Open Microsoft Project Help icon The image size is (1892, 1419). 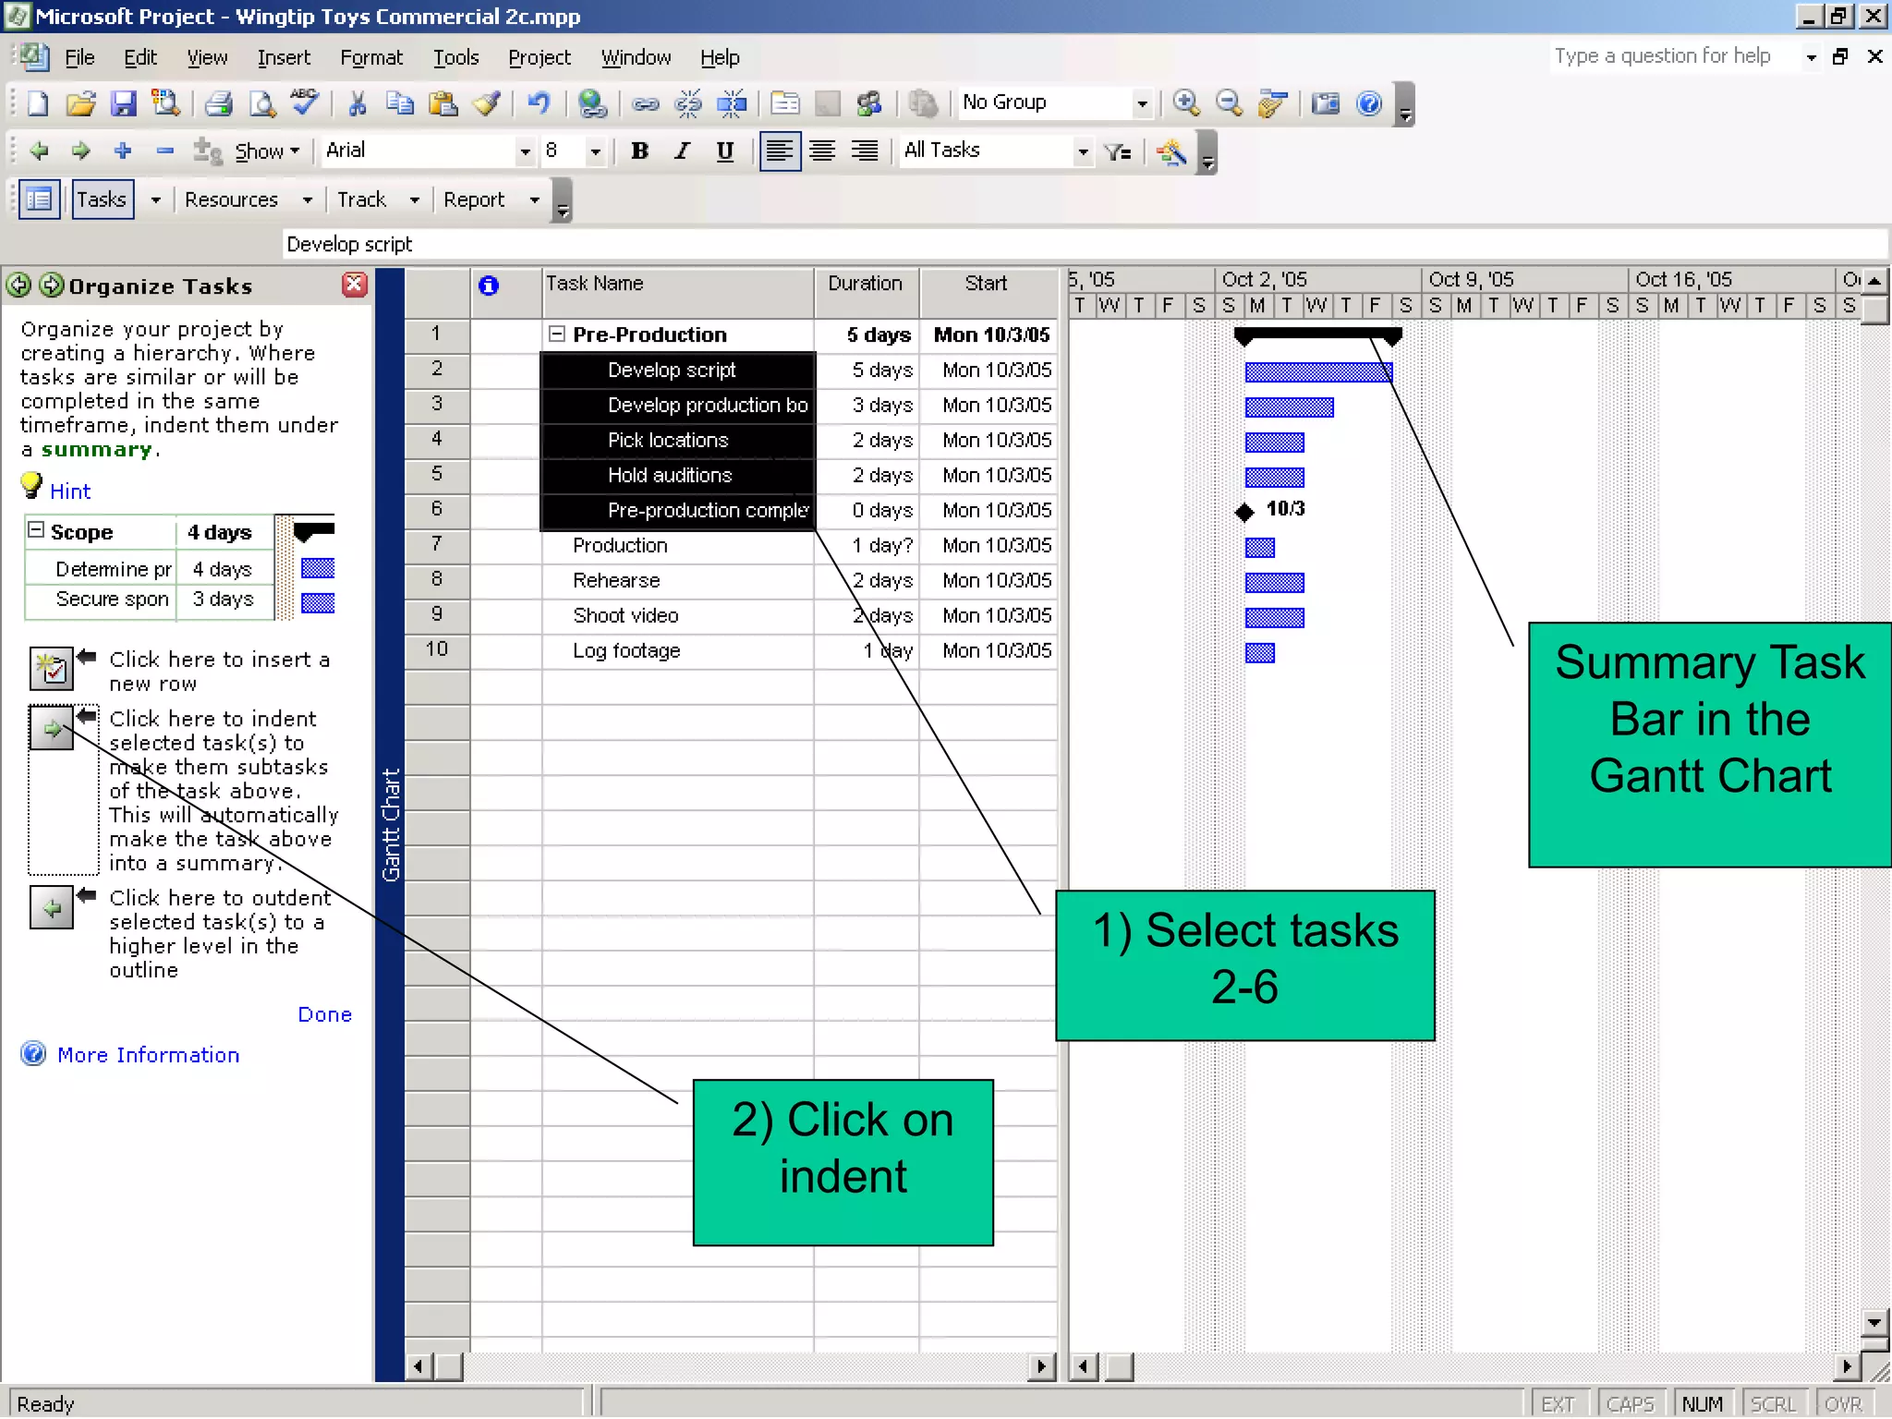(1369, 103)
